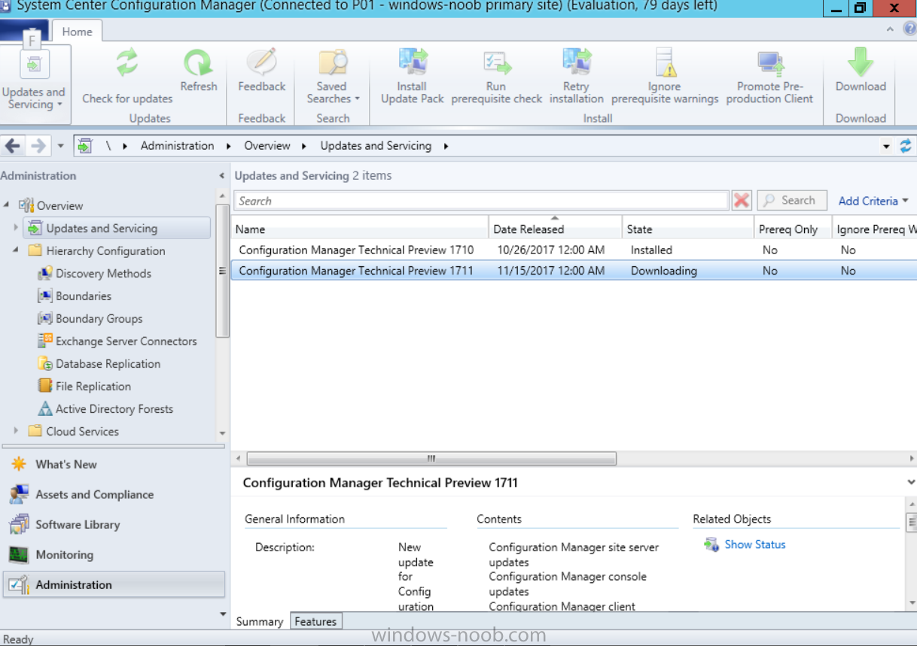917x646 pixels.
Task: Switch to the Features tab
Action: click(x=315, y=621)
